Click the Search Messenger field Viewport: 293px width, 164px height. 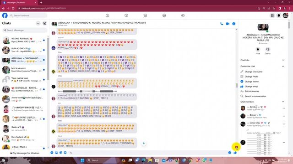pyautogui.click(x=25, y=30)
